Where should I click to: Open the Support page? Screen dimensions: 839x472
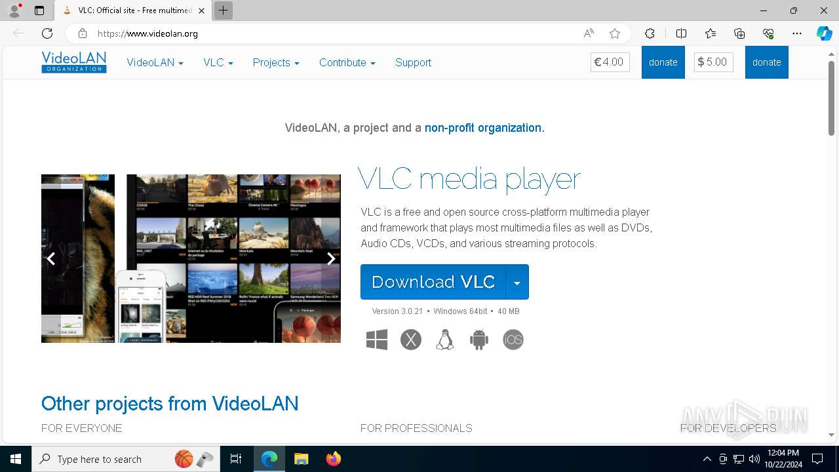[413, 62]
